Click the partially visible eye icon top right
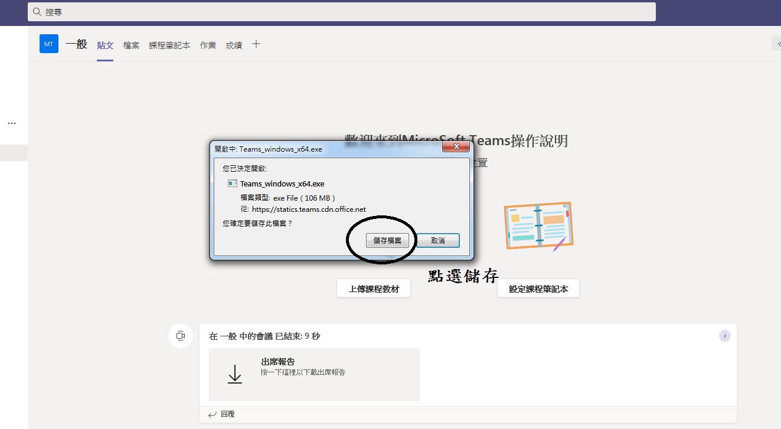This screenshot has width=781, height=429. pyautogui.click(x=776, y=44)
